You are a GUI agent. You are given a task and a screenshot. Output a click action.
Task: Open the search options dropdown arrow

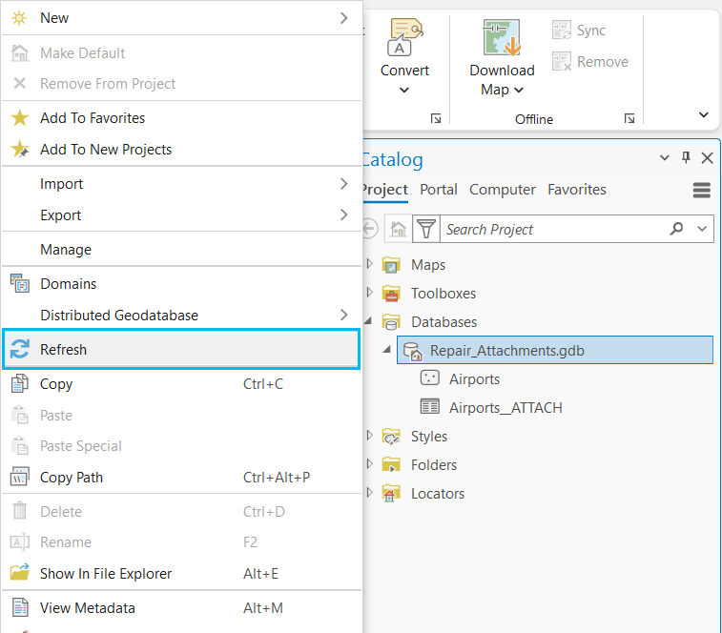[702, 229]
